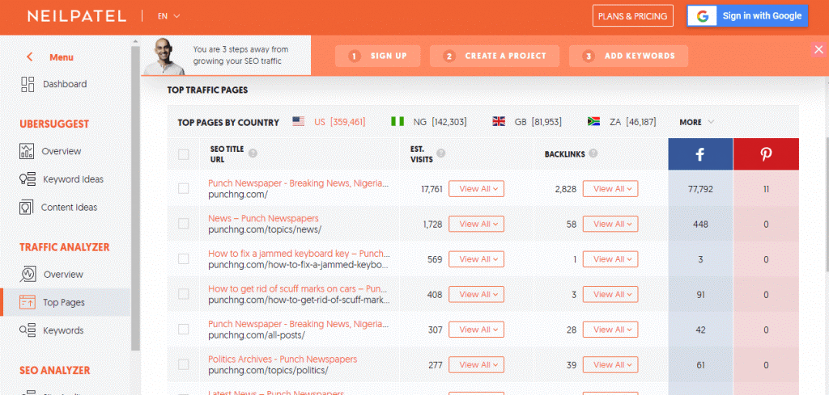
Task: Open the EN language dropdown
Action: (x=168, y=16)
